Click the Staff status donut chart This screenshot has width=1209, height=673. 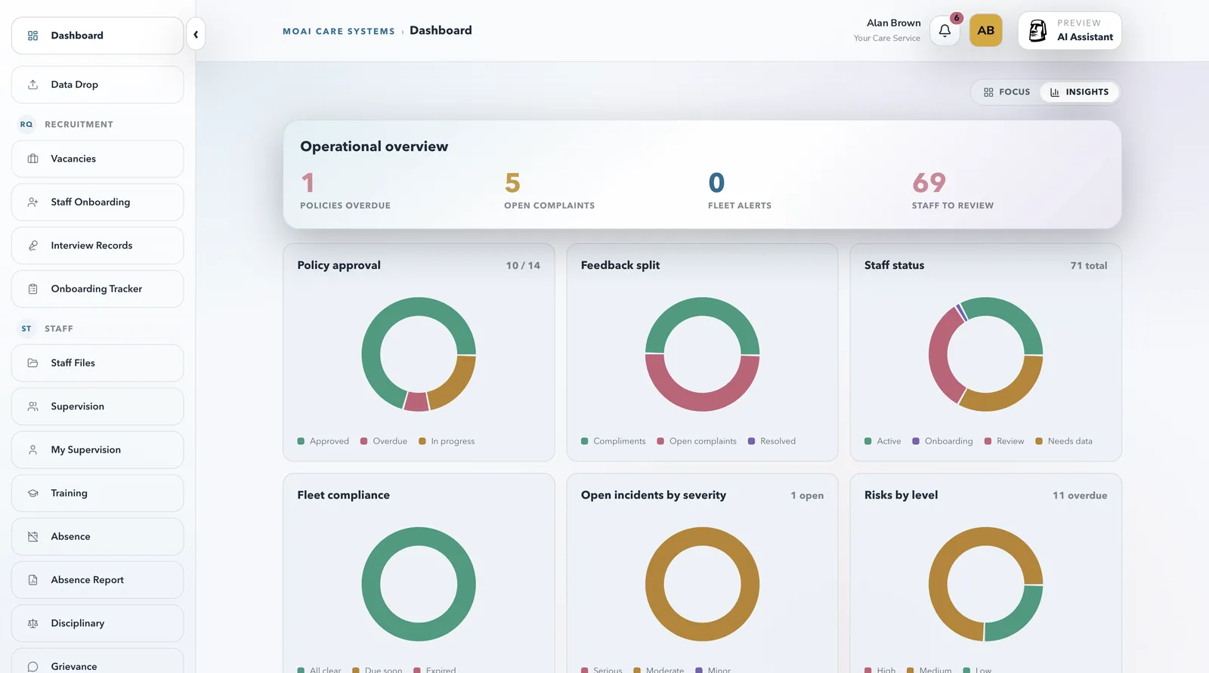coord(986,354)
